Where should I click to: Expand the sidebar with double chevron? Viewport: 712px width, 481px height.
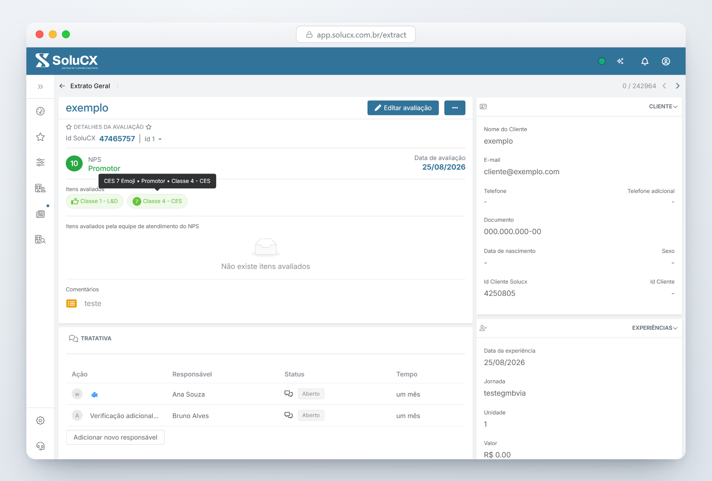pos(40,87)
